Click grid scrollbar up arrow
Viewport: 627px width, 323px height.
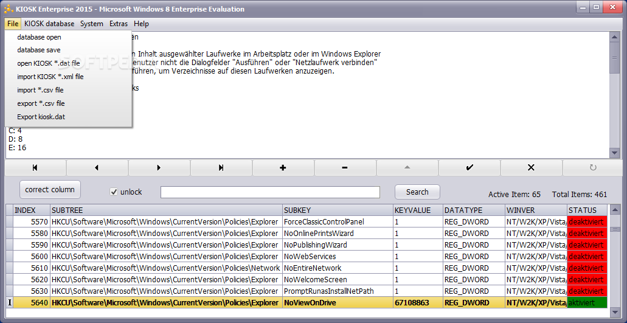tap(615, 209)
